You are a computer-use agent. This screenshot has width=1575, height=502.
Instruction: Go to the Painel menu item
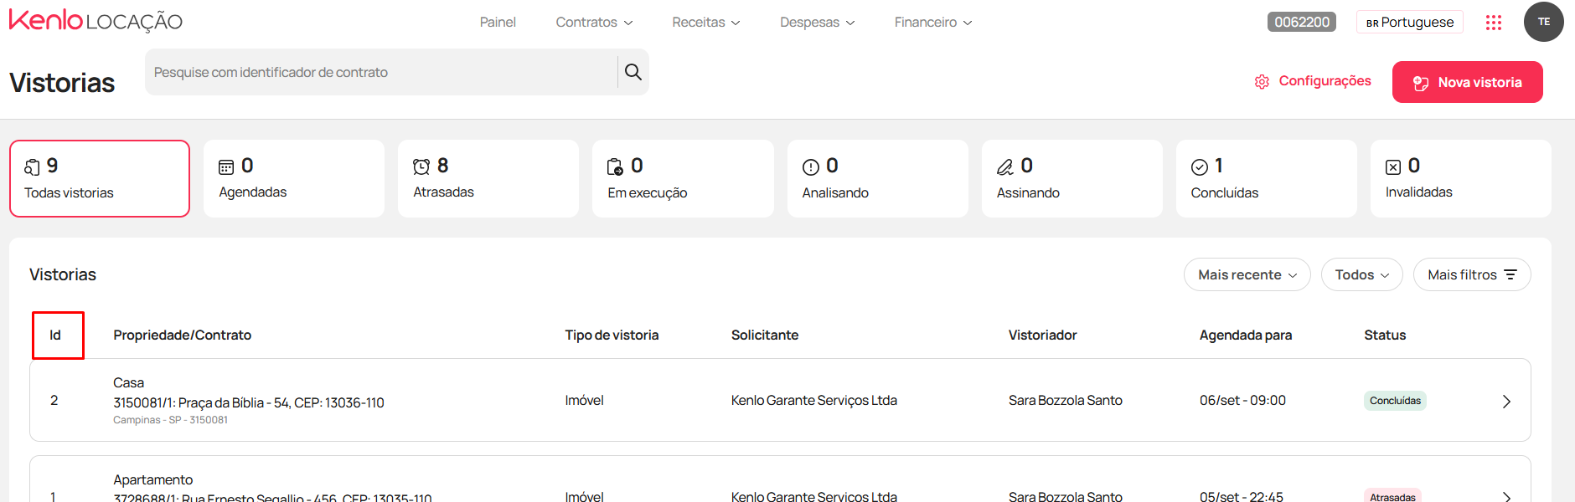498,22
